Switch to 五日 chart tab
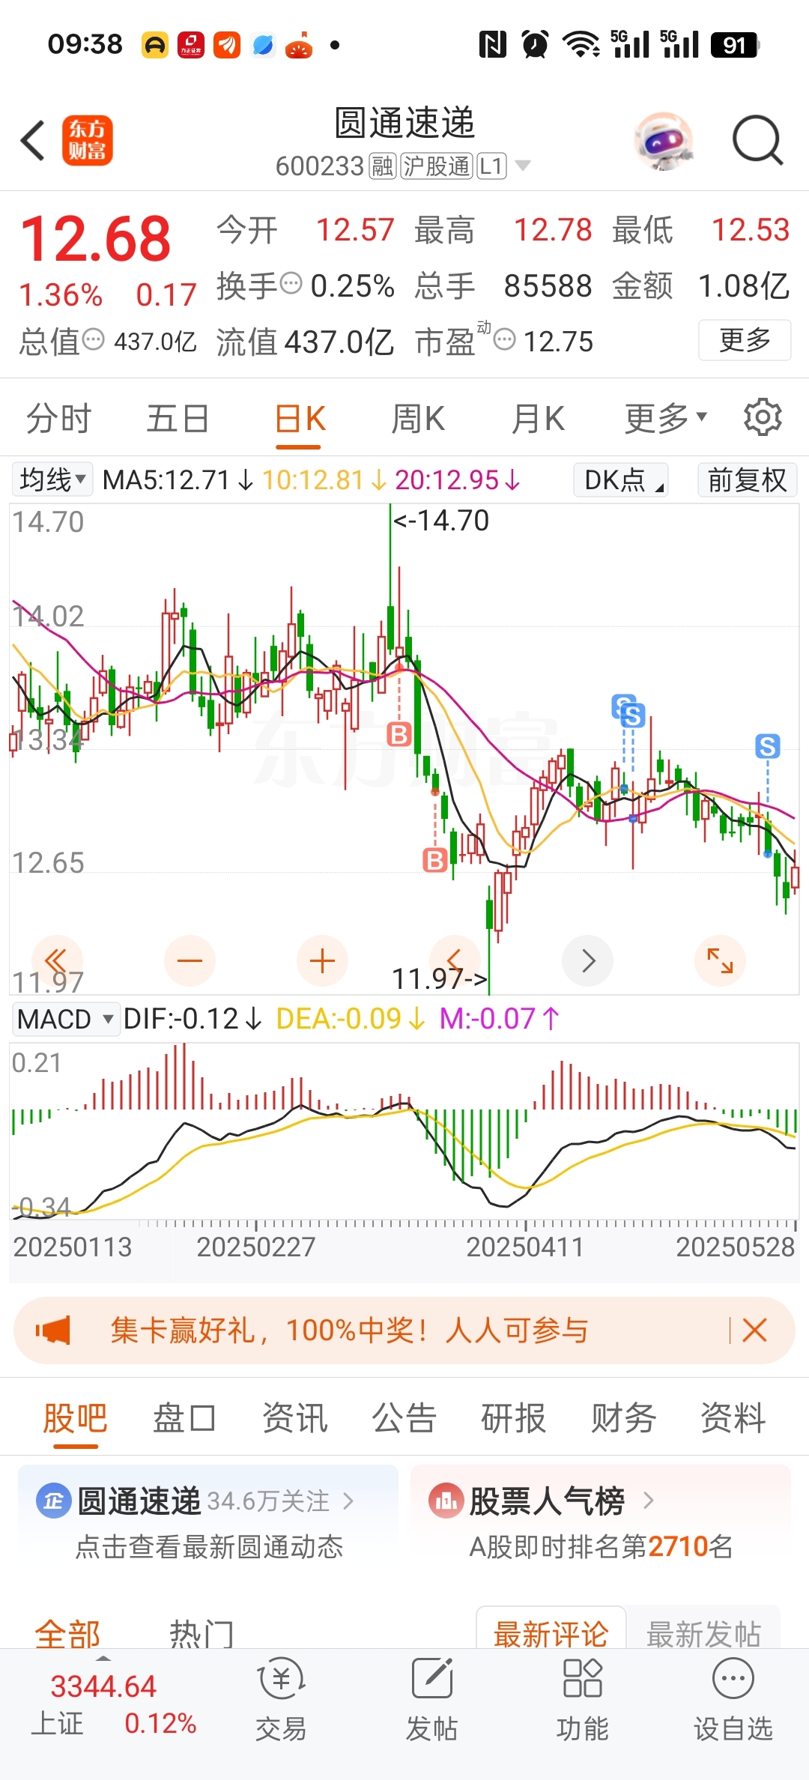This screenshot has height=1780, width=809. (178, 417)
